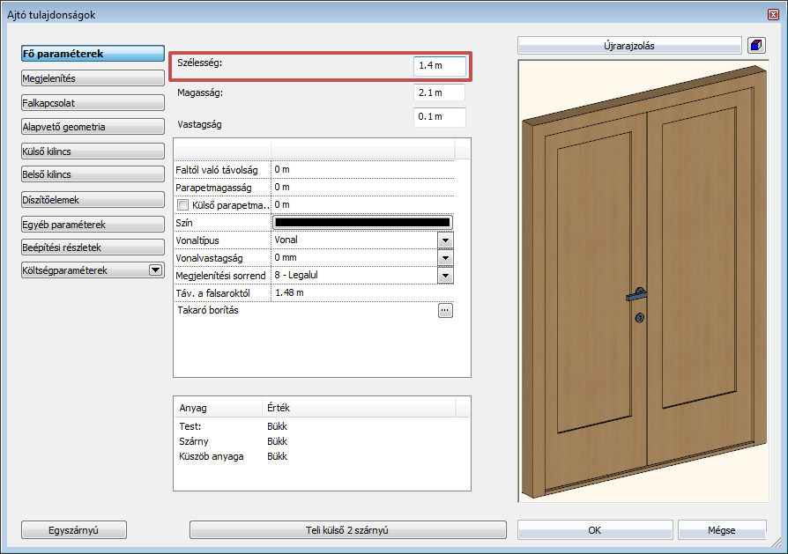Select the Fő paraméterek tab
This screenshot has height=554, width=788.
(93, 54)
